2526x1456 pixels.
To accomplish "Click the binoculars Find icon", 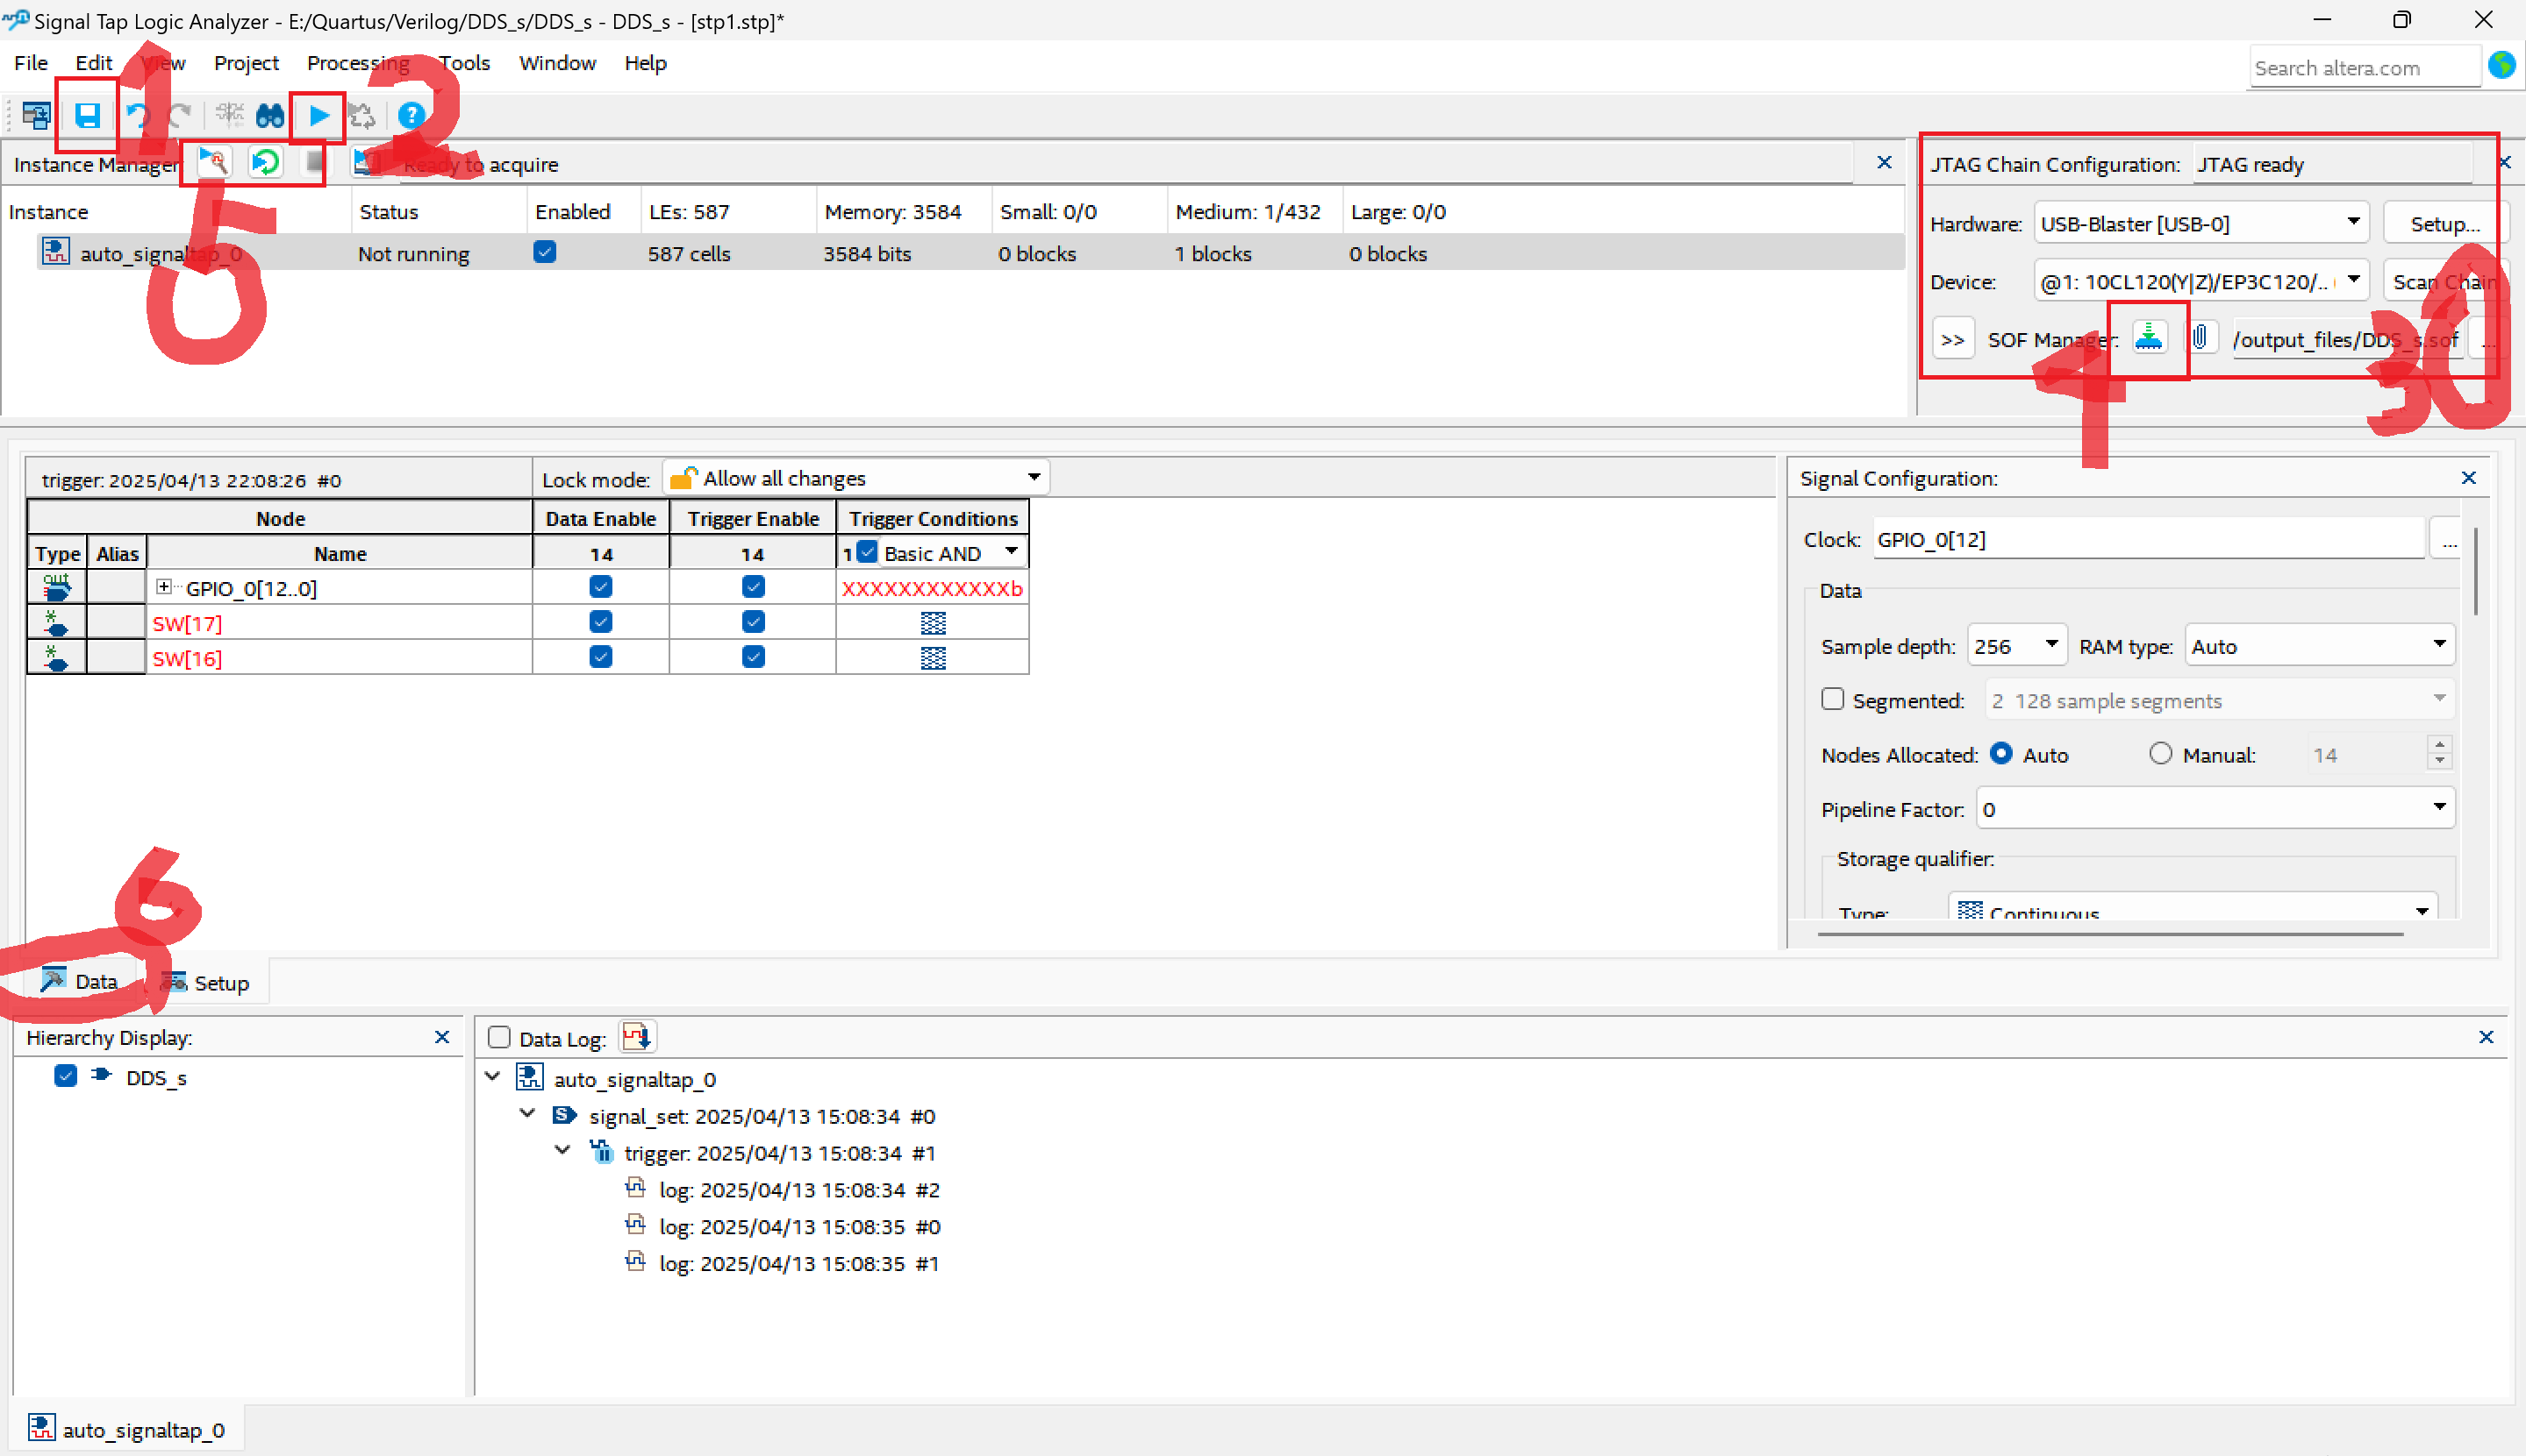I will click(270, 116).
